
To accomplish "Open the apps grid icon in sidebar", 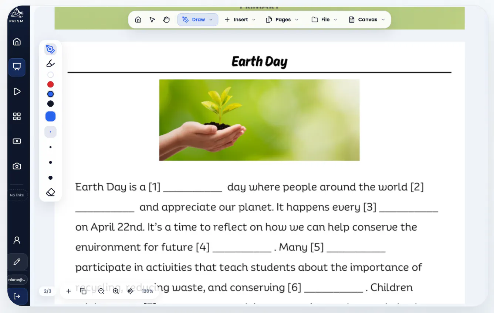I will point(17,117).
